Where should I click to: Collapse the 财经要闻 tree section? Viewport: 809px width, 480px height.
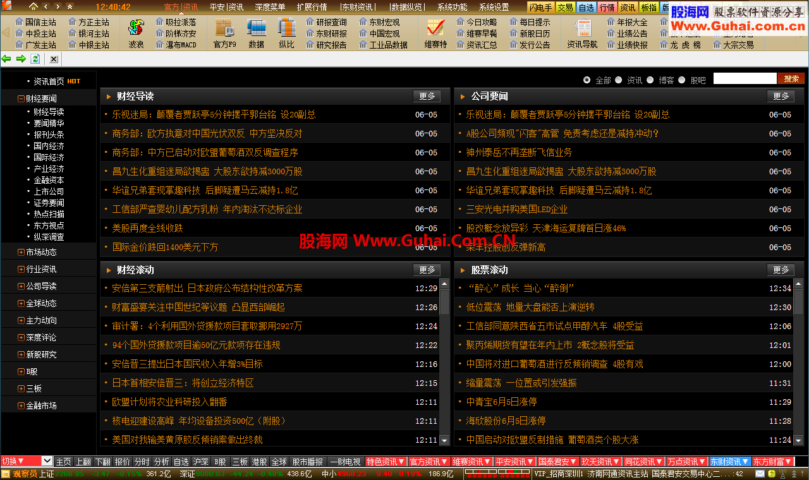point(21,99)
